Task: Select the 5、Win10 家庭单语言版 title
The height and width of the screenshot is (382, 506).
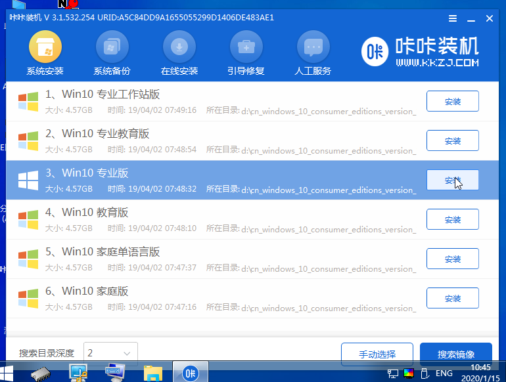Action: coord(103,251)
